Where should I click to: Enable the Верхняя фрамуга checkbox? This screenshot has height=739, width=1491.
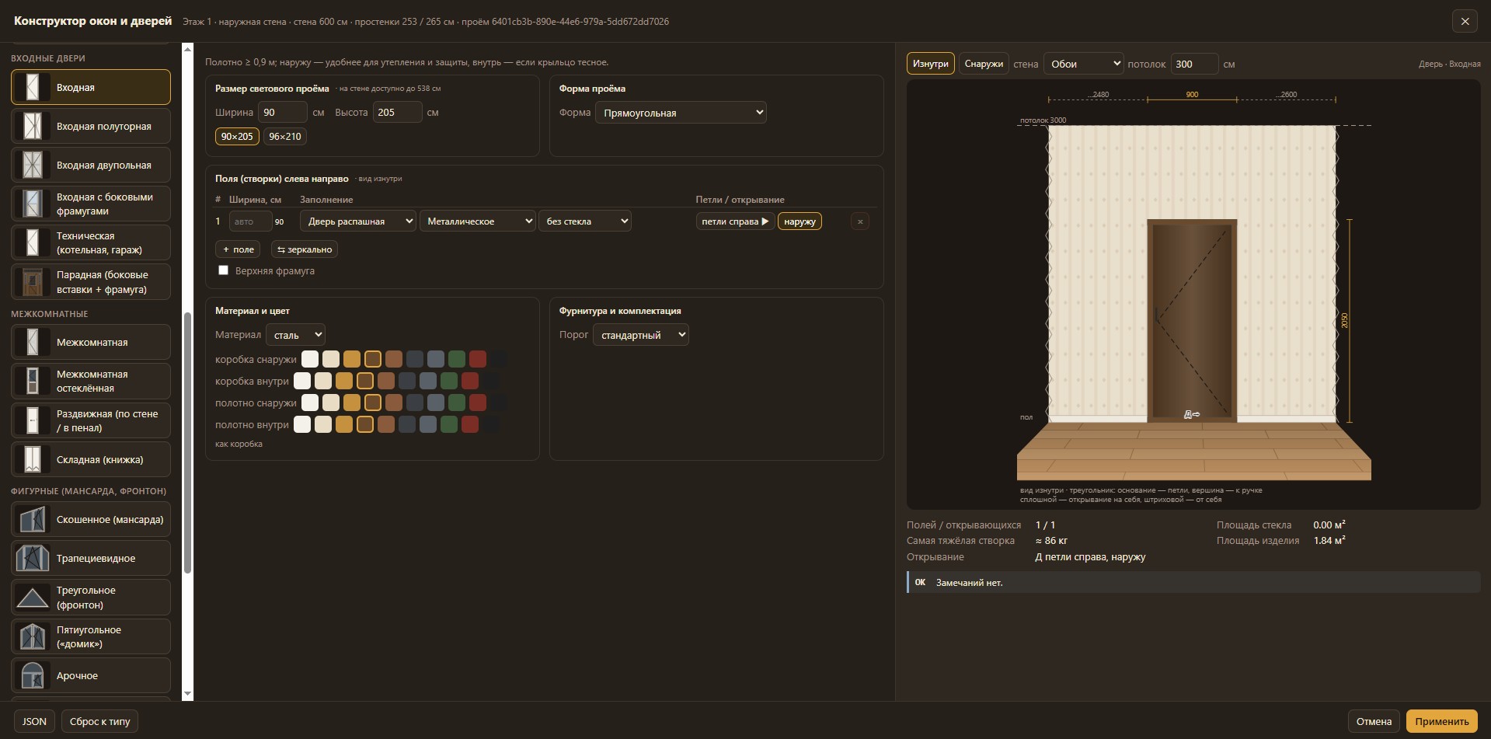224,270
